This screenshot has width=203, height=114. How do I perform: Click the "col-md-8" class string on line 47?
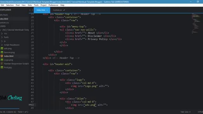coord(88,102)
